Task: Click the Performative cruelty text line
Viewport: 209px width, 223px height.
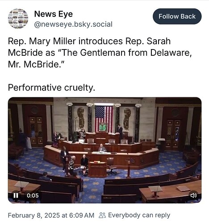Action: pos(51,87)
